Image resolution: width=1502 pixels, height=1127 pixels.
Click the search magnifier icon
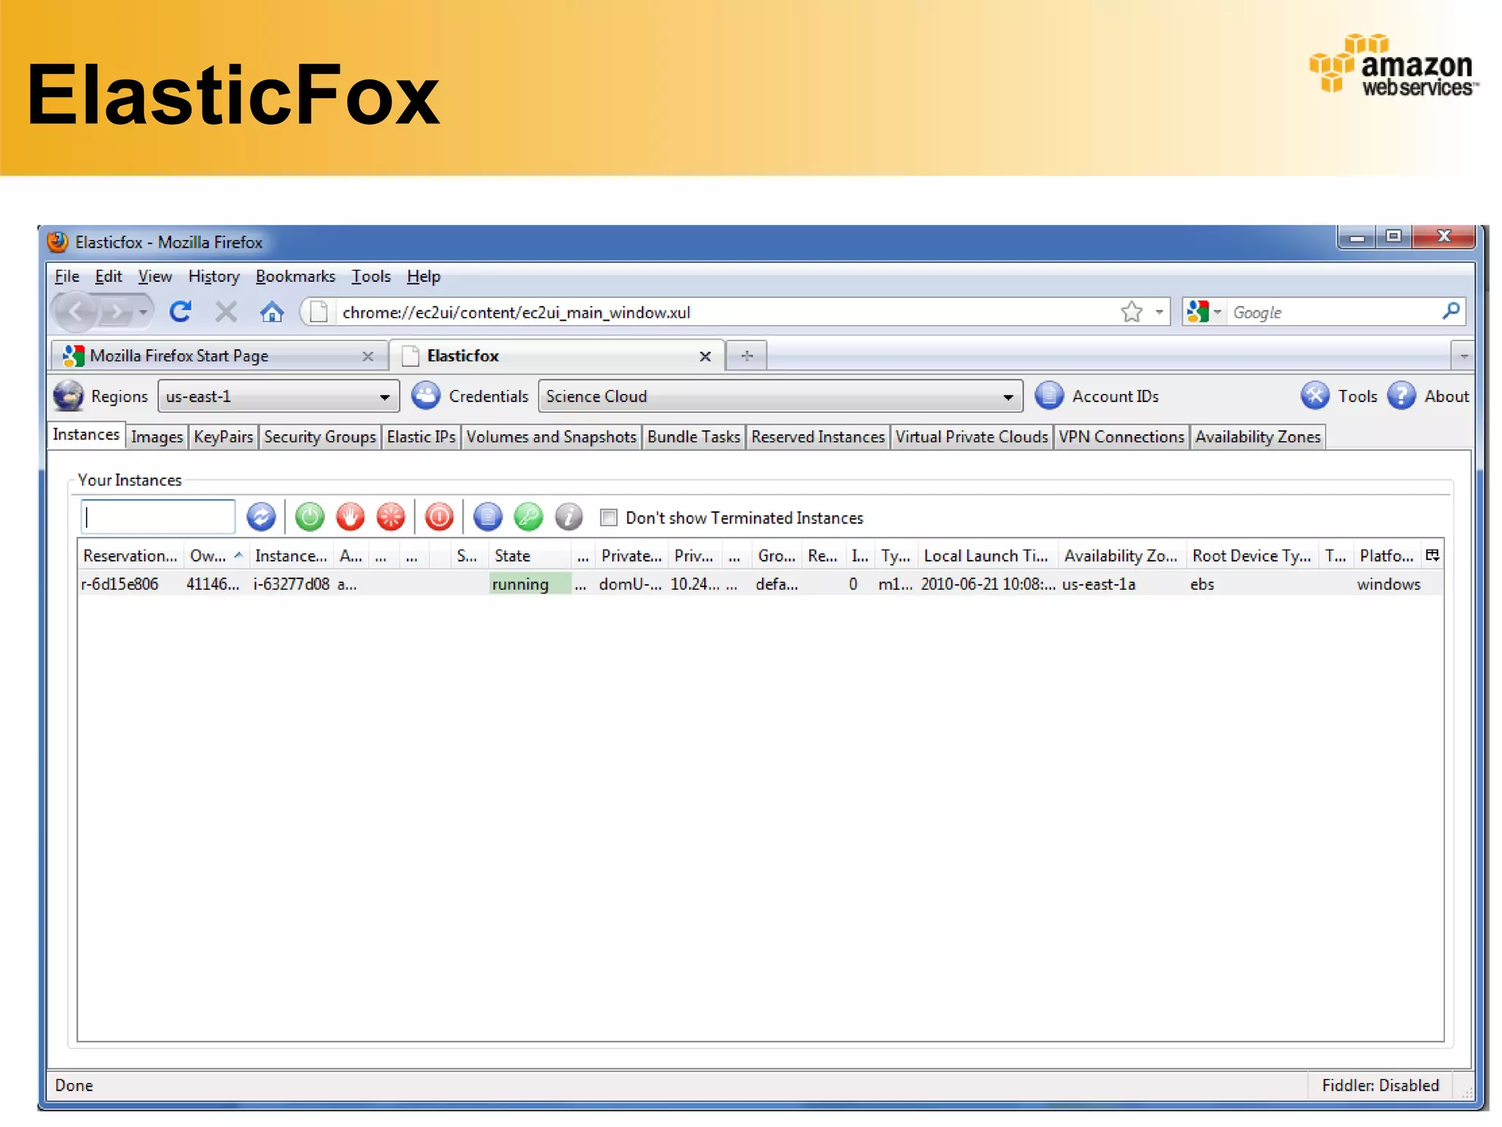[1450, 311]
